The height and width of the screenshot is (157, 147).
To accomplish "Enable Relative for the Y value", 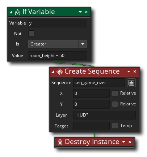I will coord(115,104).
